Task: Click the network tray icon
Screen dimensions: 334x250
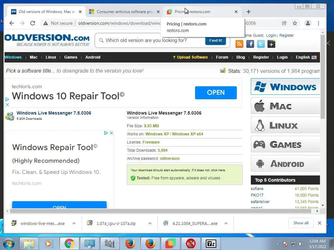Action: [293, 244]
